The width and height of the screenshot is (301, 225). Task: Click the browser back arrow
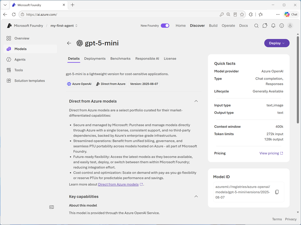pyautogui.click(x=5, y=15)
